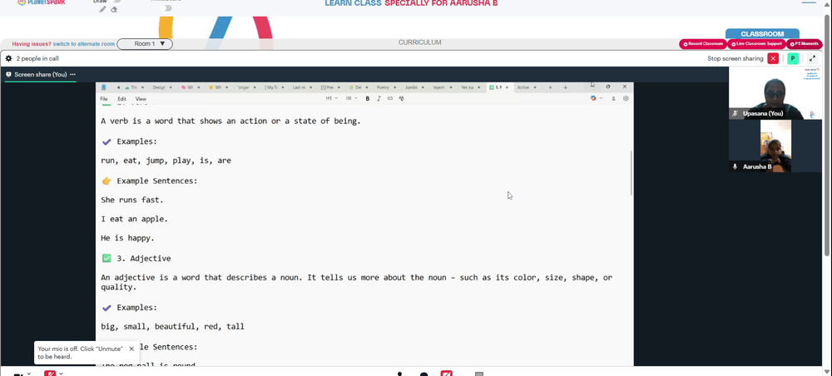Image resolution: width=832 pixels, height=376 pixels.
Task: Click the Record Classroom button
Action: (703, 44)
